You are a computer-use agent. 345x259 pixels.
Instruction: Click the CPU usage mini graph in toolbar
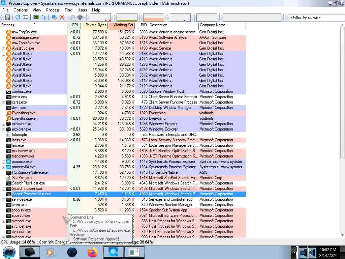coord(100,18)
